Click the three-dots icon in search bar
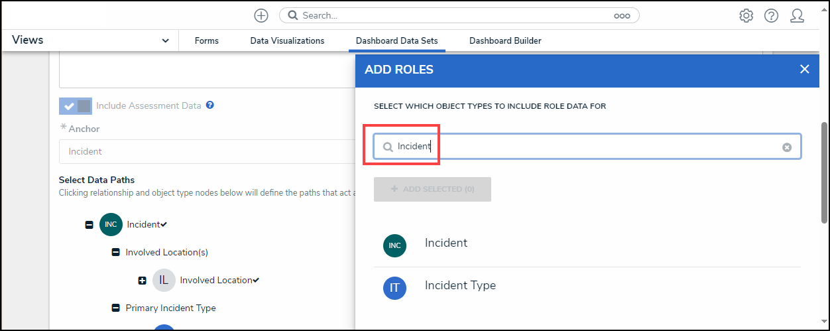The image size is (830, 331). pyautogui.click(x=622, y=16)
